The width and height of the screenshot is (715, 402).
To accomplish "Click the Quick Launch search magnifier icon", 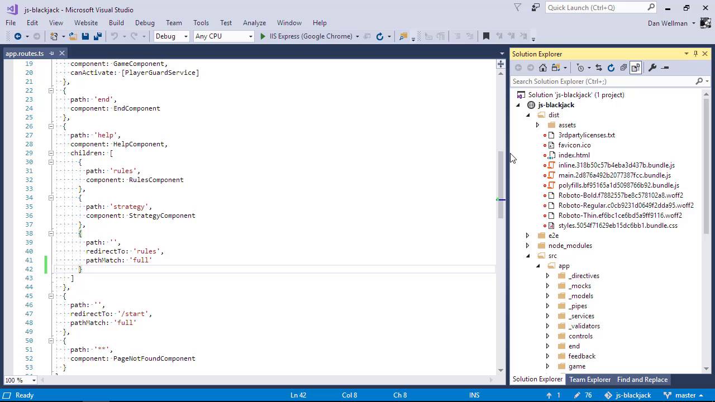I will pyautogui.click(x=651, y=7).
